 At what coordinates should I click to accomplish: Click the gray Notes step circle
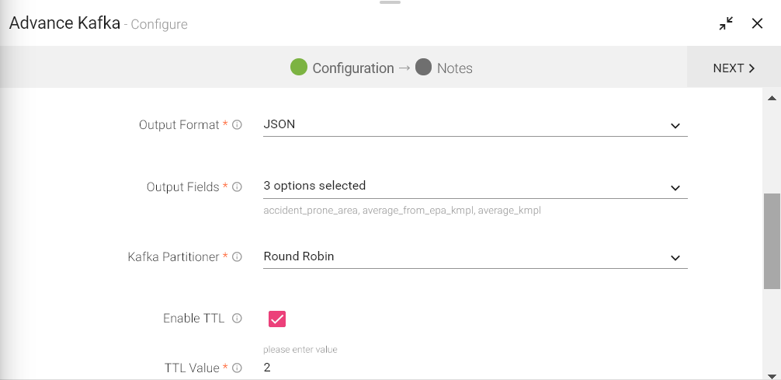point(423,68)
